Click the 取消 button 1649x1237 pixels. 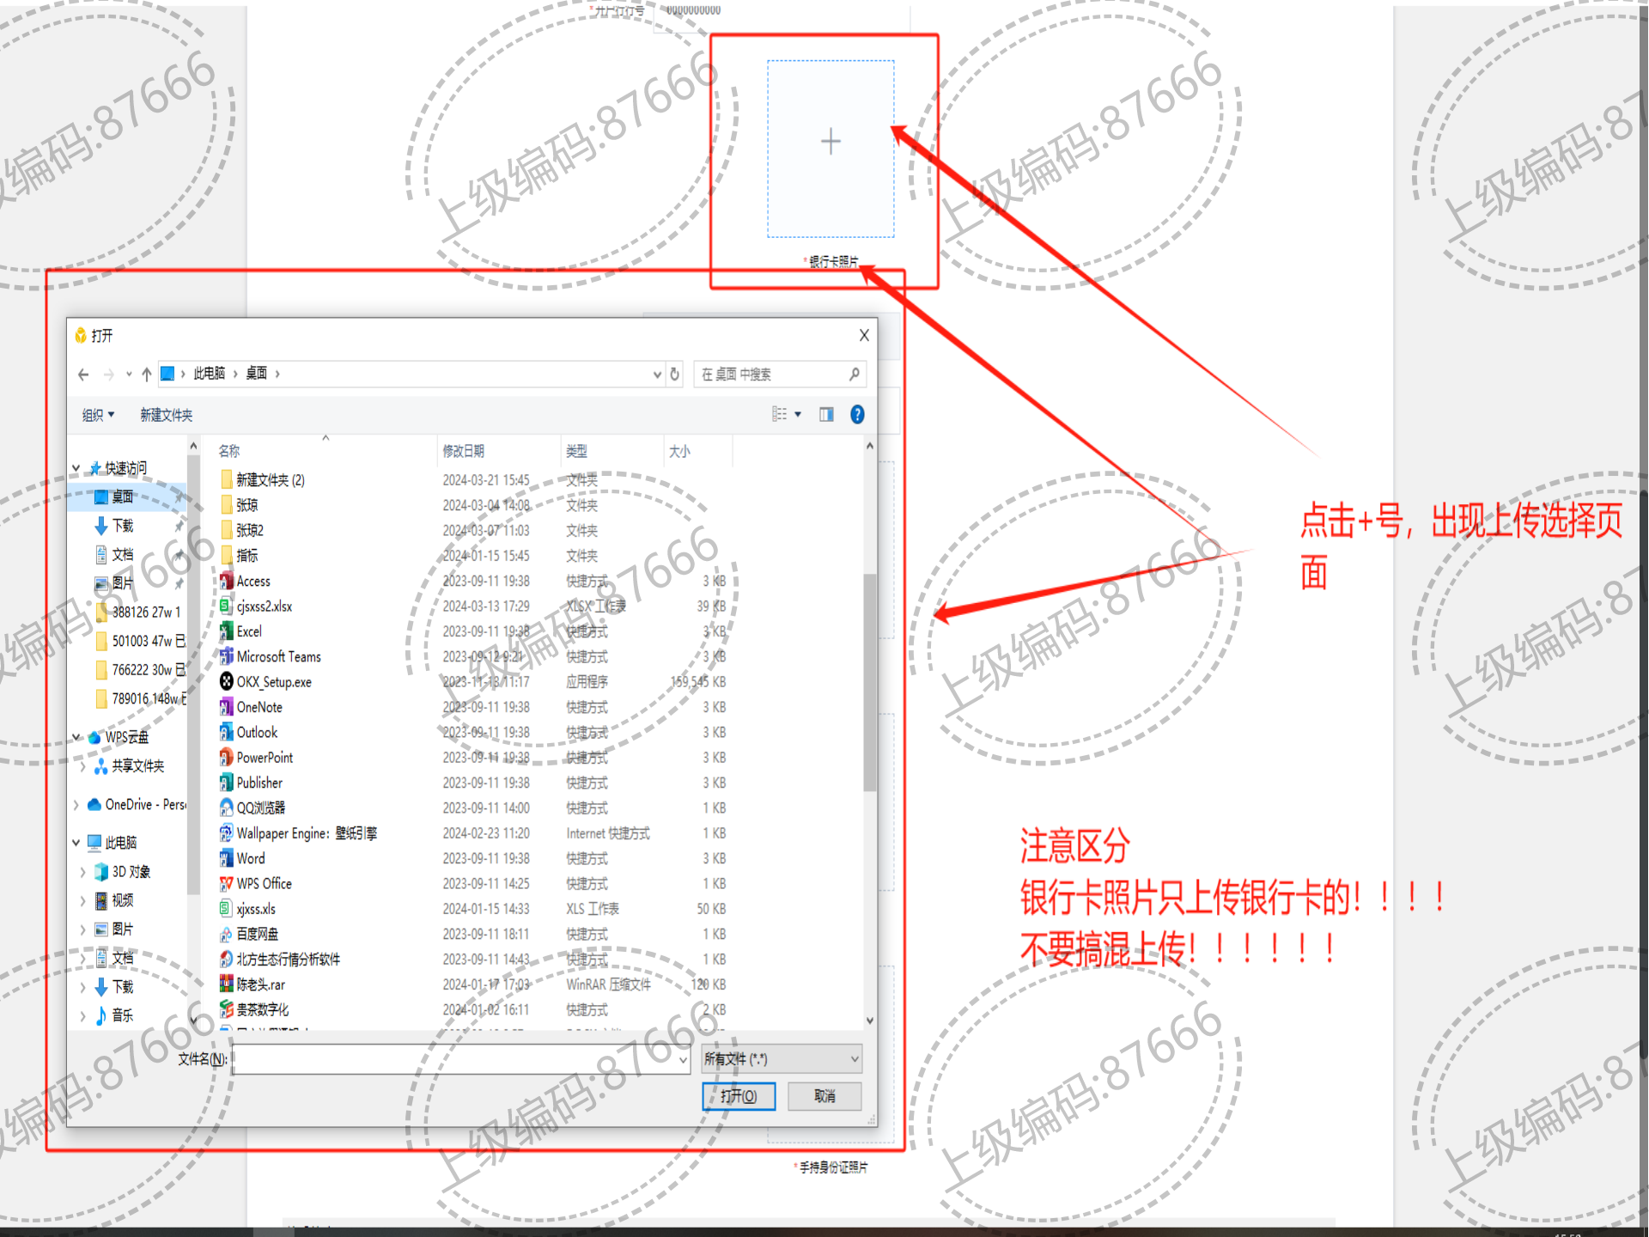824,1096
